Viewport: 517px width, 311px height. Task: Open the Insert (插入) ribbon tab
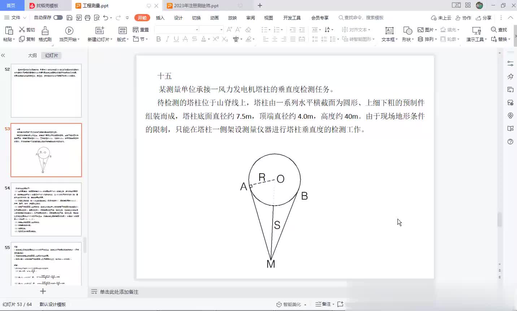(160, 18)
